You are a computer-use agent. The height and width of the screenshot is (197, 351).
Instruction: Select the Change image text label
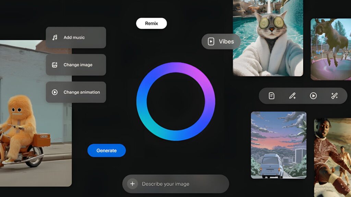click(x=78, y=65)
